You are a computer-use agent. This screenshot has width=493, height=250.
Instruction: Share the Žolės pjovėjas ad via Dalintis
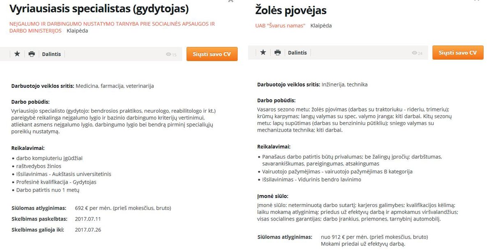click(x=297, y=53)
